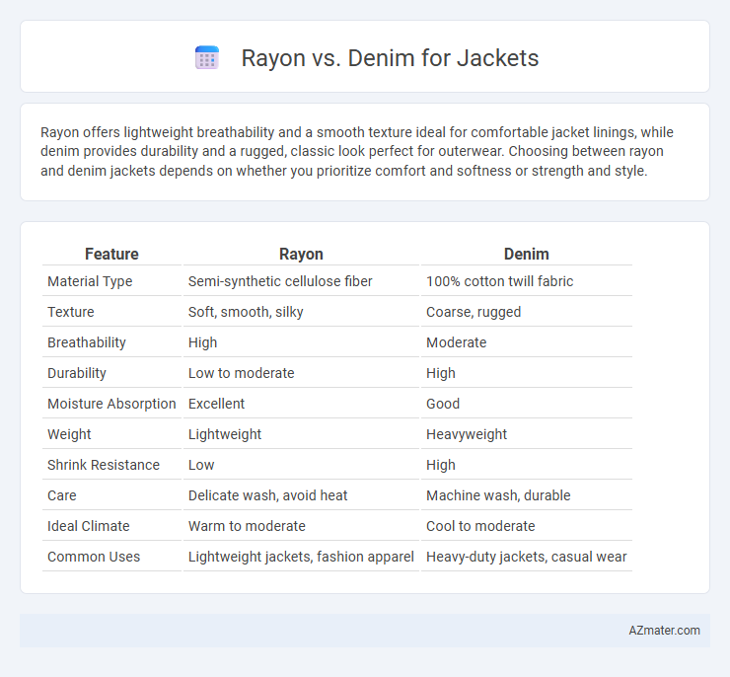Select the 'Low to moderate' cell

(x=241, y=373)
